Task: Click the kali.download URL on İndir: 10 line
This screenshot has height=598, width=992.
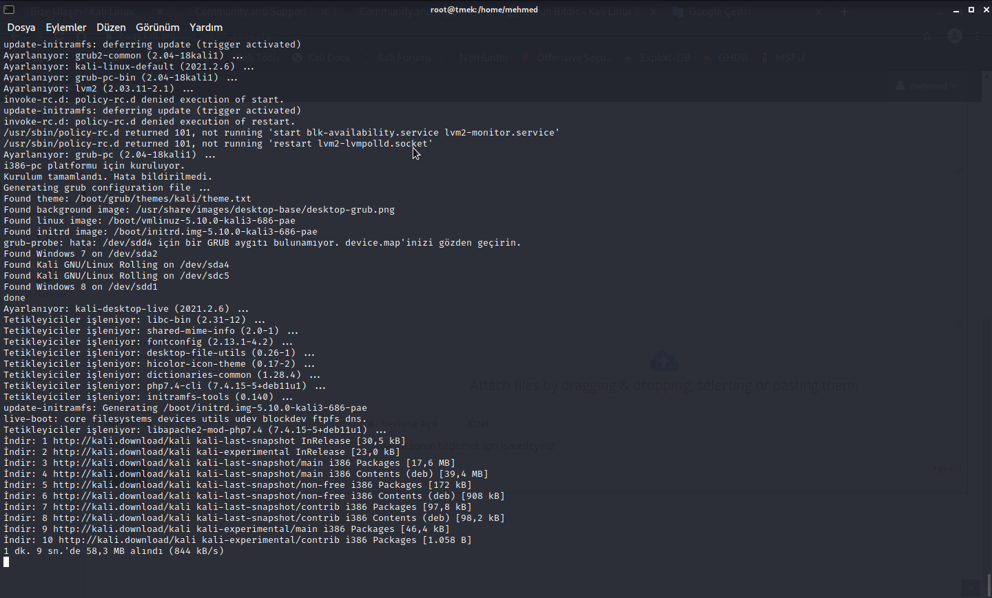Action: click(x=127, y=540)
